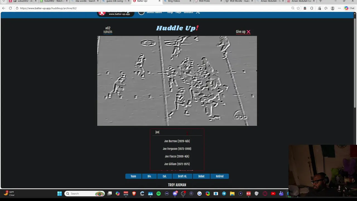This screenshot has width=357, height=201.
Task: Open Task View from the taskbar
Action: (x=110, y=193)
